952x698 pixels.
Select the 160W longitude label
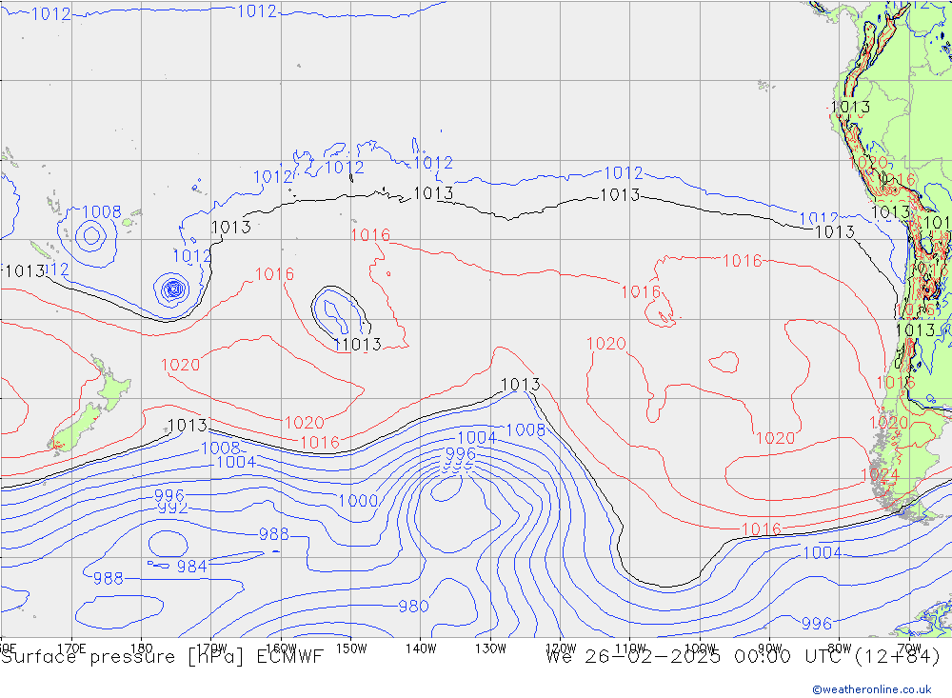(281, 648)
